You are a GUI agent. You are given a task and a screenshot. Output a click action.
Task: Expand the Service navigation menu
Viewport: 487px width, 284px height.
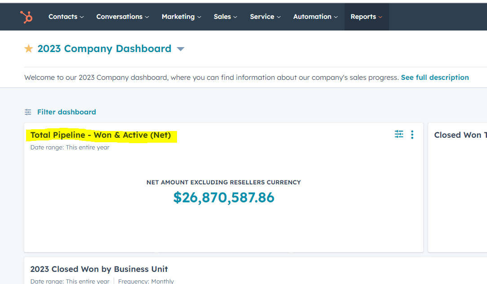[265, 17]
